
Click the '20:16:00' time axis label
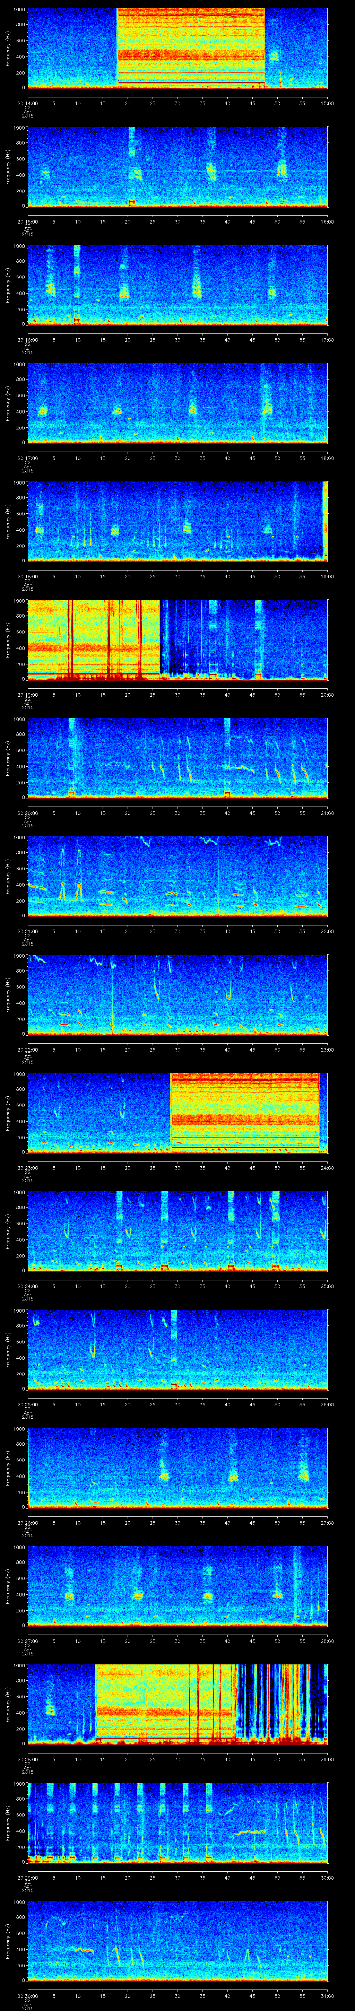pos(27,340)
